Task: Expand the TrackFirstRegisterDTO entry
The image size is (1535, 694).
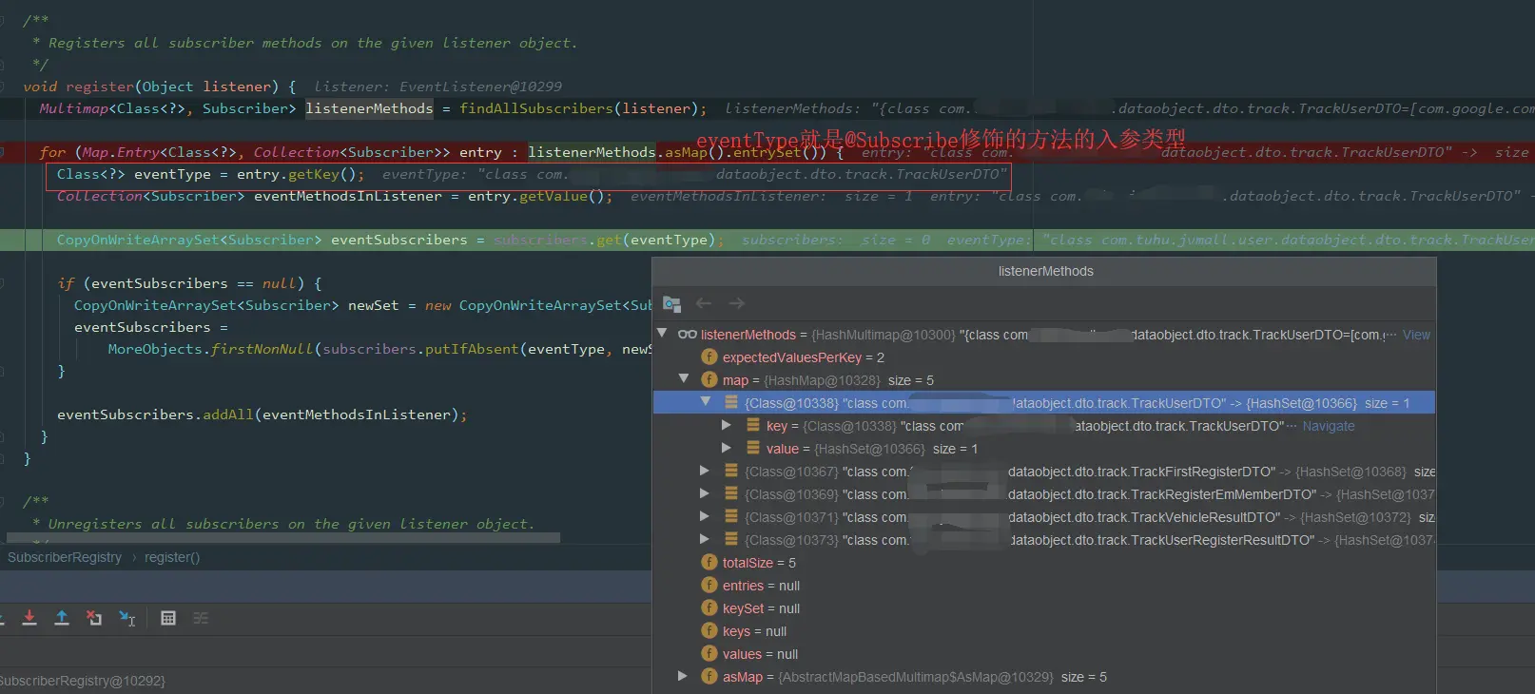Action: click(705, 471)
